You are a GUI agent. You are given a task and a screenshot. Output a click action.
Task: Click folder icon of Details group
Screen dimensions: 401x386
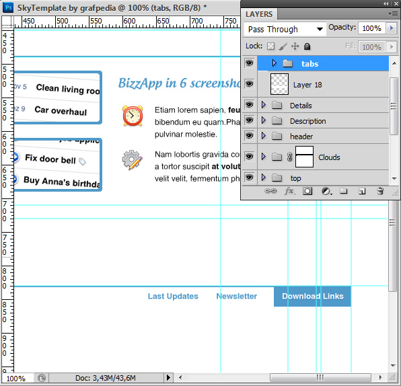point(277,106)
